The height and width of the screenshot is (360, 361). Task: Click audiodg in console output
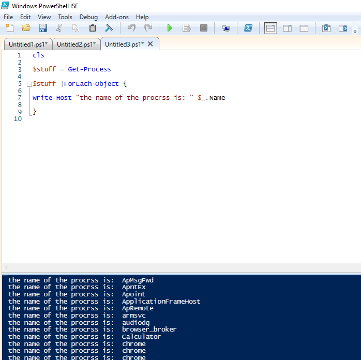pyautogui.click(x=136, y=323)
